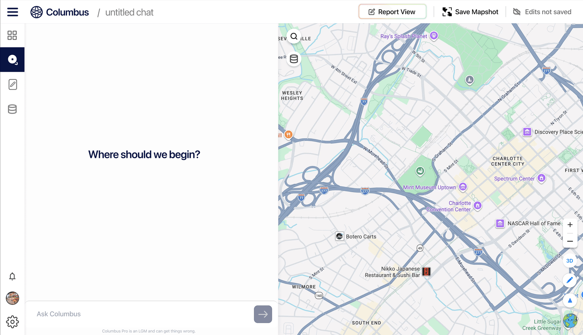Zoom in on the map
Image resolution: width=583 pixels, height=335 pixels.
pyautogui.click(x=570, y=225)
